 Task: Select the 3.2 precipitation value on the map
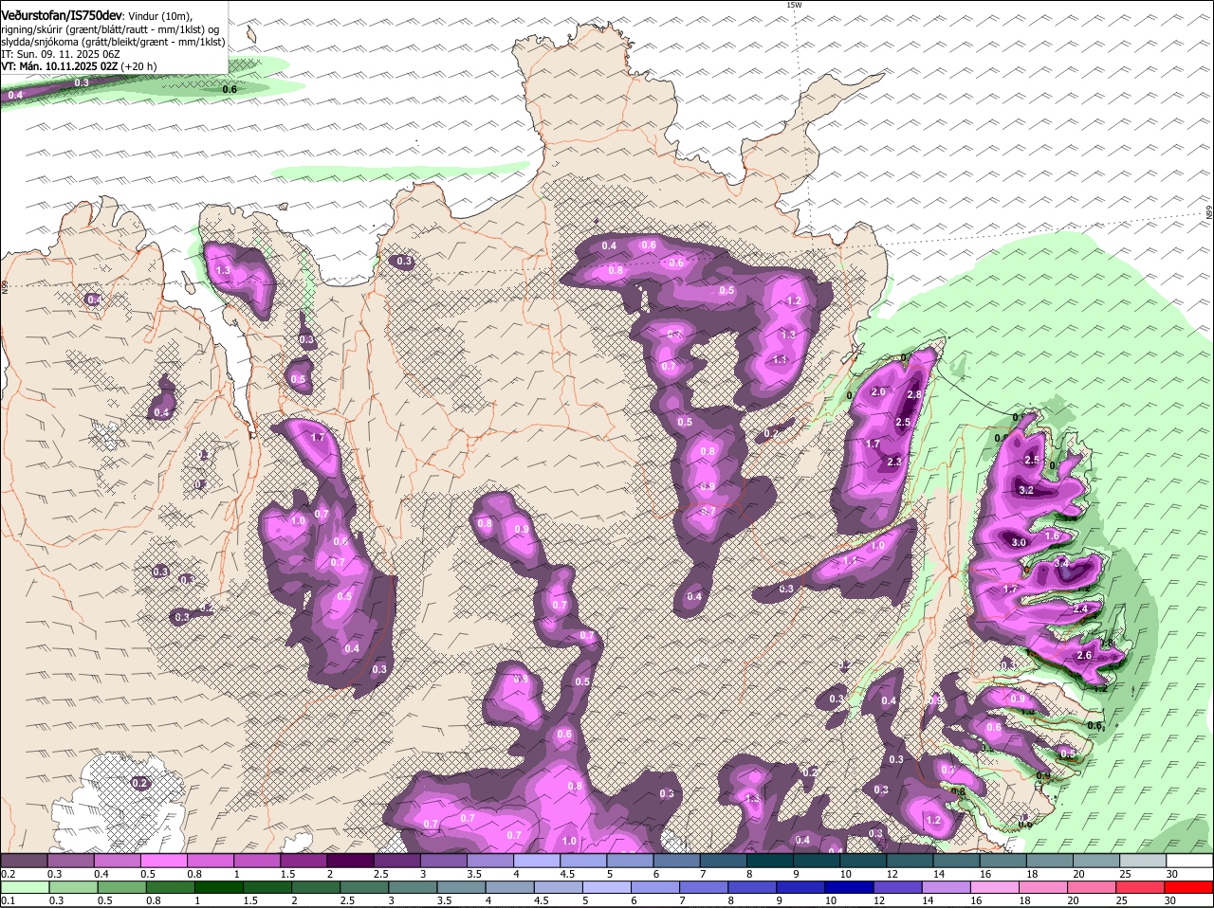pyautogui.click(x=1025, y=490)
